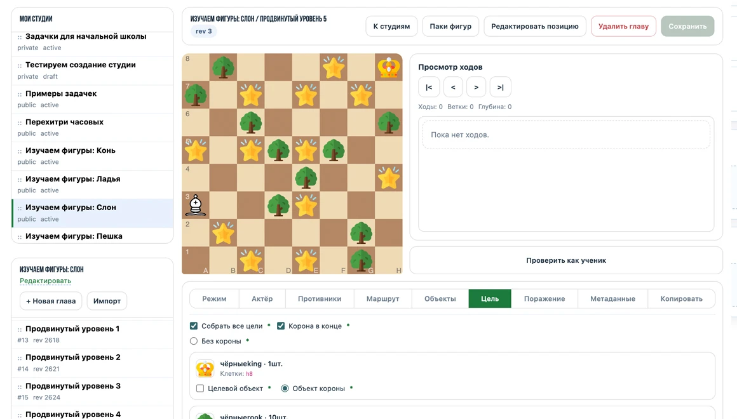Click the crown icon beside чёрныеking entry
This screenshot has height=419, width=737.
[205, 369]
